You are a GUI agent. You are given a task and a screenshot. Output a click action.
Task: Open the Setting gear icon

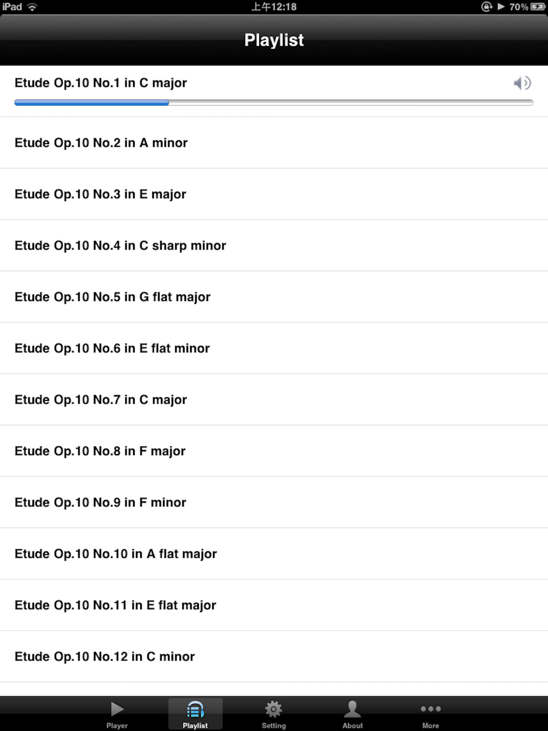pyautogui.click(x=273, y=709)
